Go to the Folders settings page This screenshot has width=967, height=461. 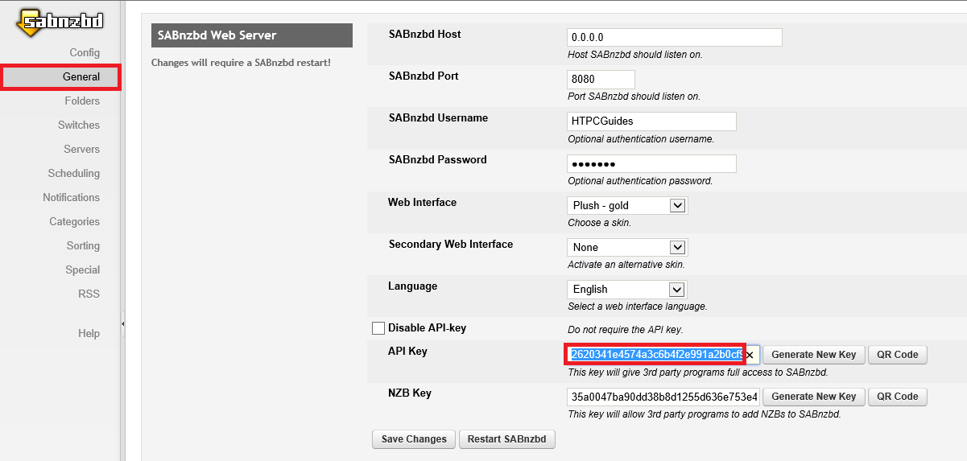[82, 101]
